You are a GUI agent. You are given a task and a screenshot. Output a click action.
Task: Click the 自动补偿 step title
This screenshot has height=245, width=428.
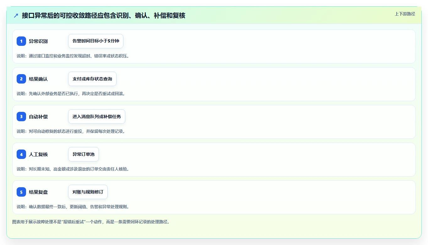tap(38, 117)
